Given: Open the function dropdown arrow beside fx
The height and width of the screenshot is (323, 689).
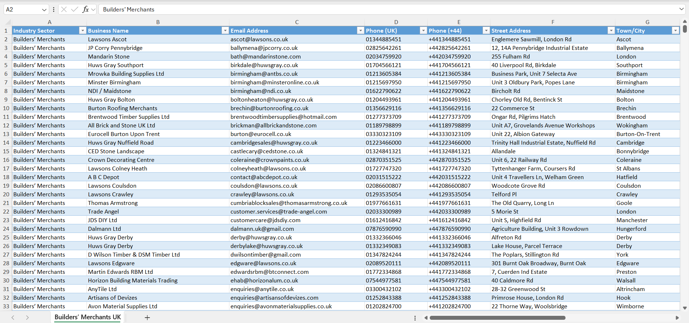Looking at the screenshot, I should [93, 10].
